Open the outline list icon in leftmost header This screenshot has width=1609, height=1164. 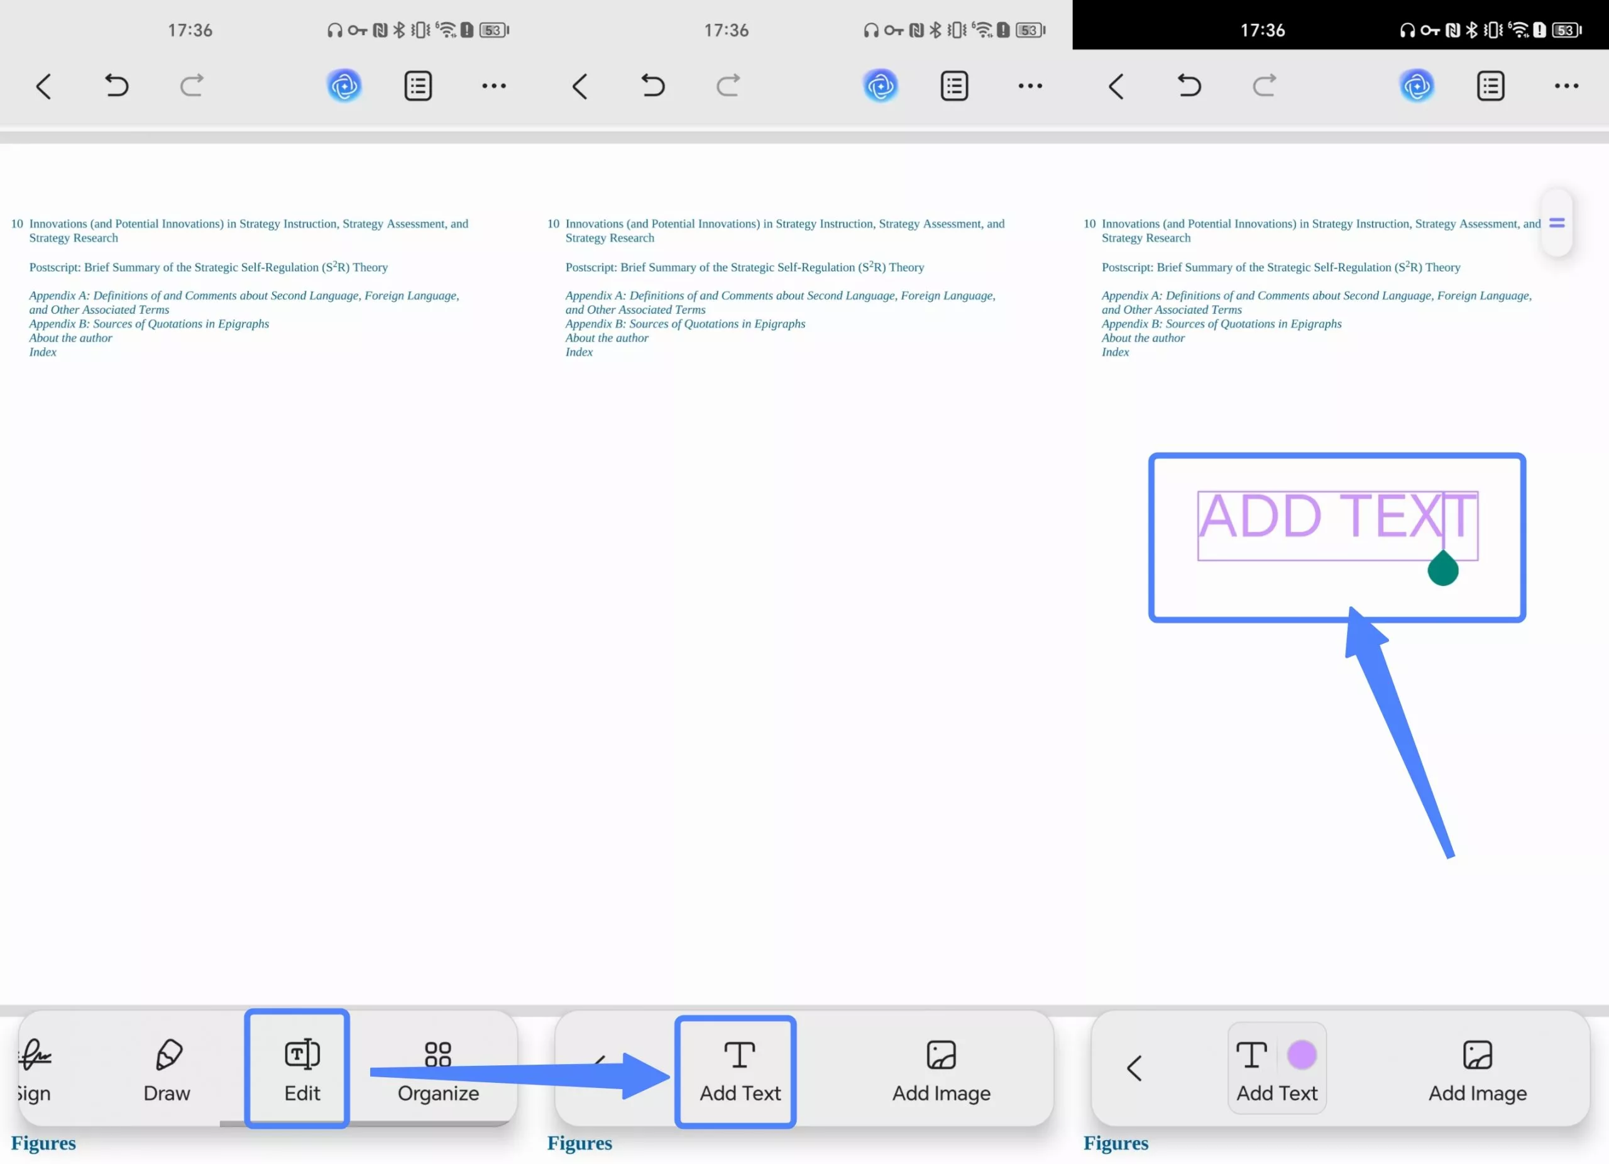click(x=418, y=86)
